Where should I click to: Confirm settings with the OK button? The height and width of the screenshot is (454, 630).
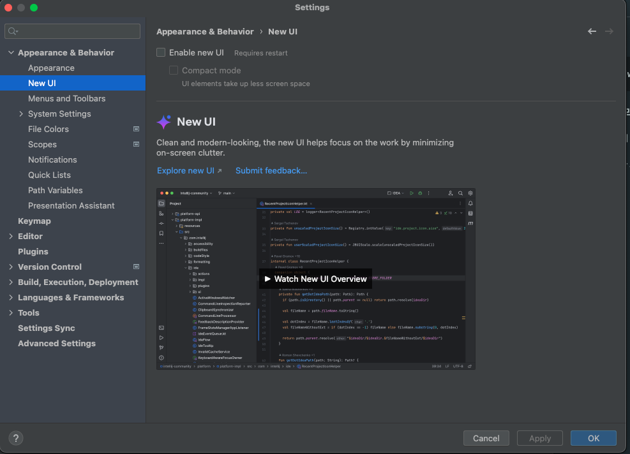pyautogui.click(x=594, y=438)
